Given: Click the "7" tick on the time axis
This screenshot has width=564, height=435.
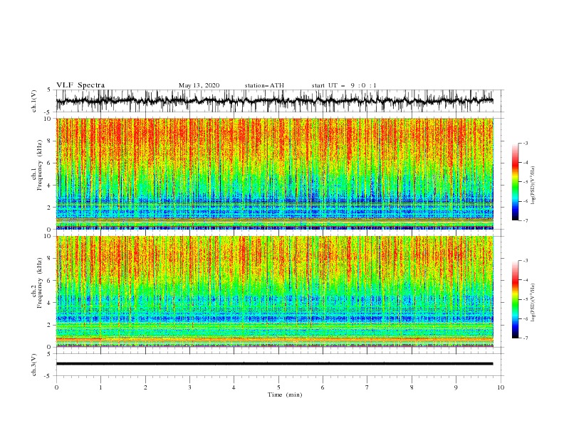Looking at the screenshot, I should point(367,387).
